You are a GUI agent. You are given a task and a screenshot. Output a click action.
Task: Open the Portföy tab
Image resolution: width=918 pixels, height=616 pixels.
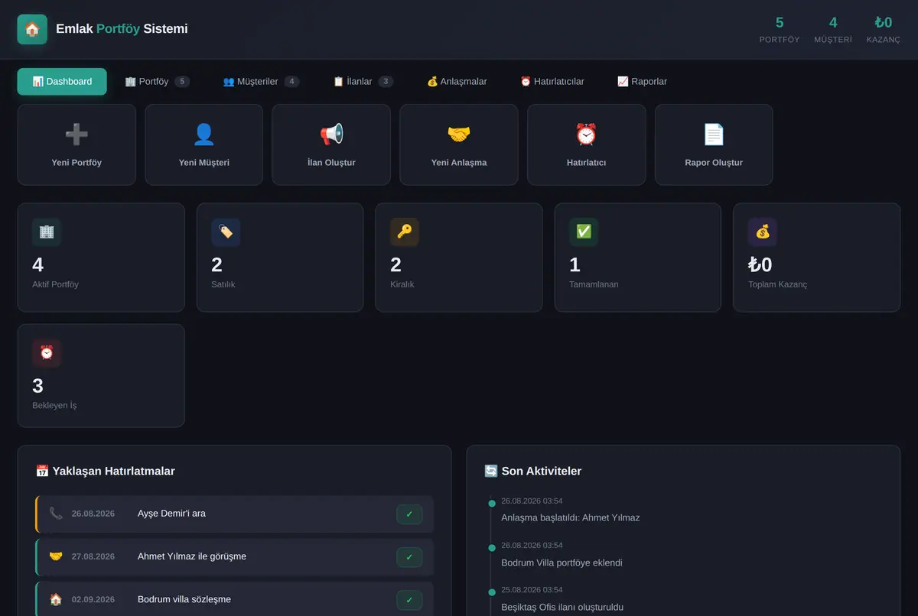158,82
